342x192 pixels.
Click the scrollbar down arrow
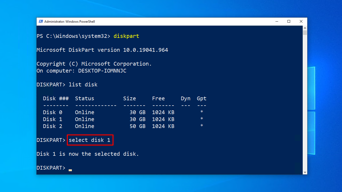coord(305,172)
